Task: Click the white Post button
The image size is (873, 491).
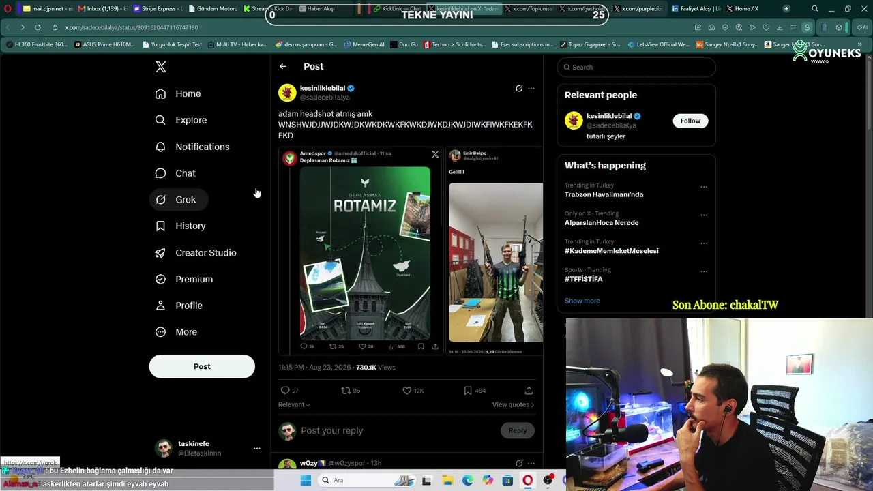Action: 202,366
